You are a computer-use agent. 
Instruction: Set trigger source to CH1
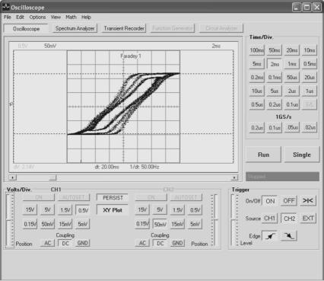pyautogui.click(x=270, y=219)
